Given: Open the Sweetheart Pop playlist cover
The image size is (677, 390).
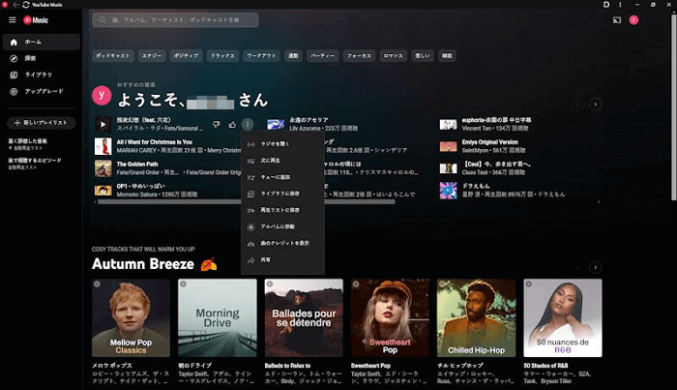Looking at the screenshot, I should tap(390, 317).
